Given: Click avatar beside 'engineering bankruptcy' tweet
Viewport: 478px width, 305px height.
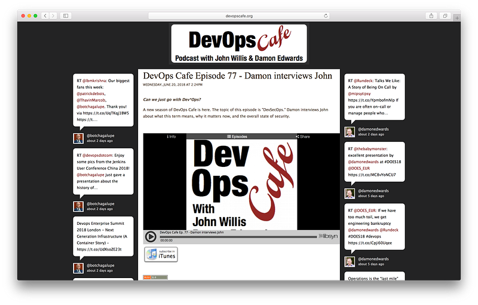Looking at the screenshot, I should (x=350, y=262).
